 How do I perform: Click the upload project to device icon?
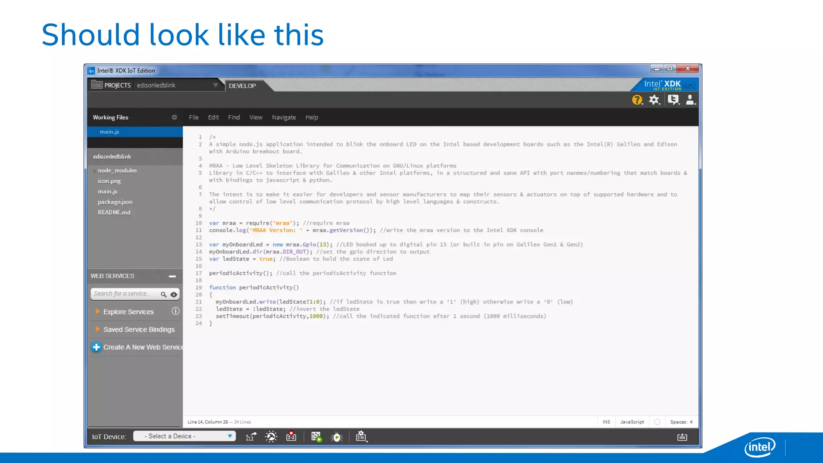[251, 436]
